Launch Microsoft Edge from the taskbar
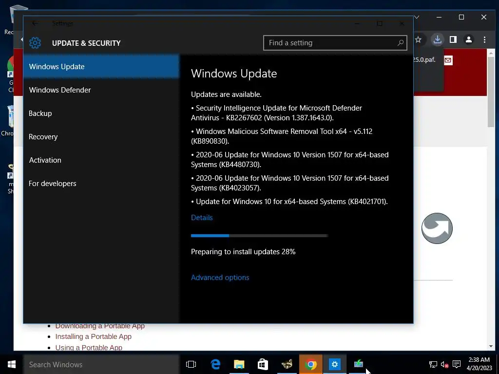Viewport: 499px width, 374px height. tap(215, 364)
